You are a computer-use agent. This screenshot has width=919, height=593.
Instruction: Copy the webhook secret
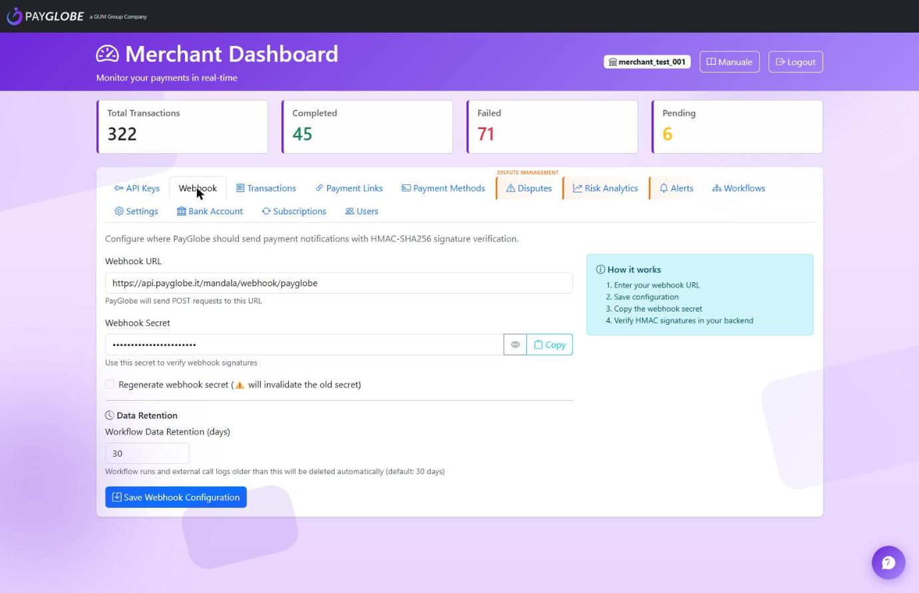click(x=550, y=345)
